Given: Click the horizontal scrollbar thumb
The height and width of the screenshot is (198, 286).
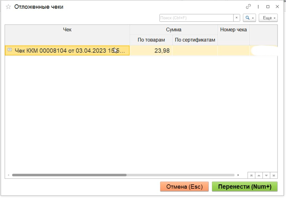Looking at the screenshot, I should click(x=69, y=175).
